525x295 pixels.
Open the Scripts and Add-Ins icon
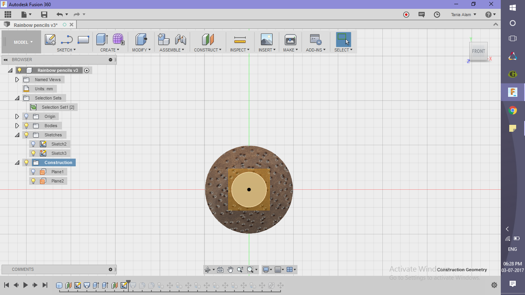(x=316, y=40)
